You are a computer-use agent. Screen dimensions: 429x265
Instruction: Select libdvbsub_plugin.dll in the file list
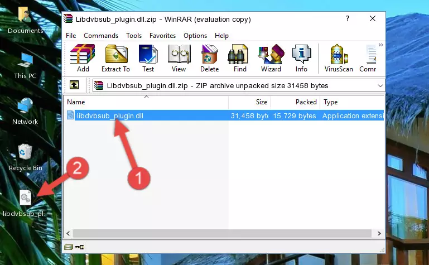click(x=110, y=115)
